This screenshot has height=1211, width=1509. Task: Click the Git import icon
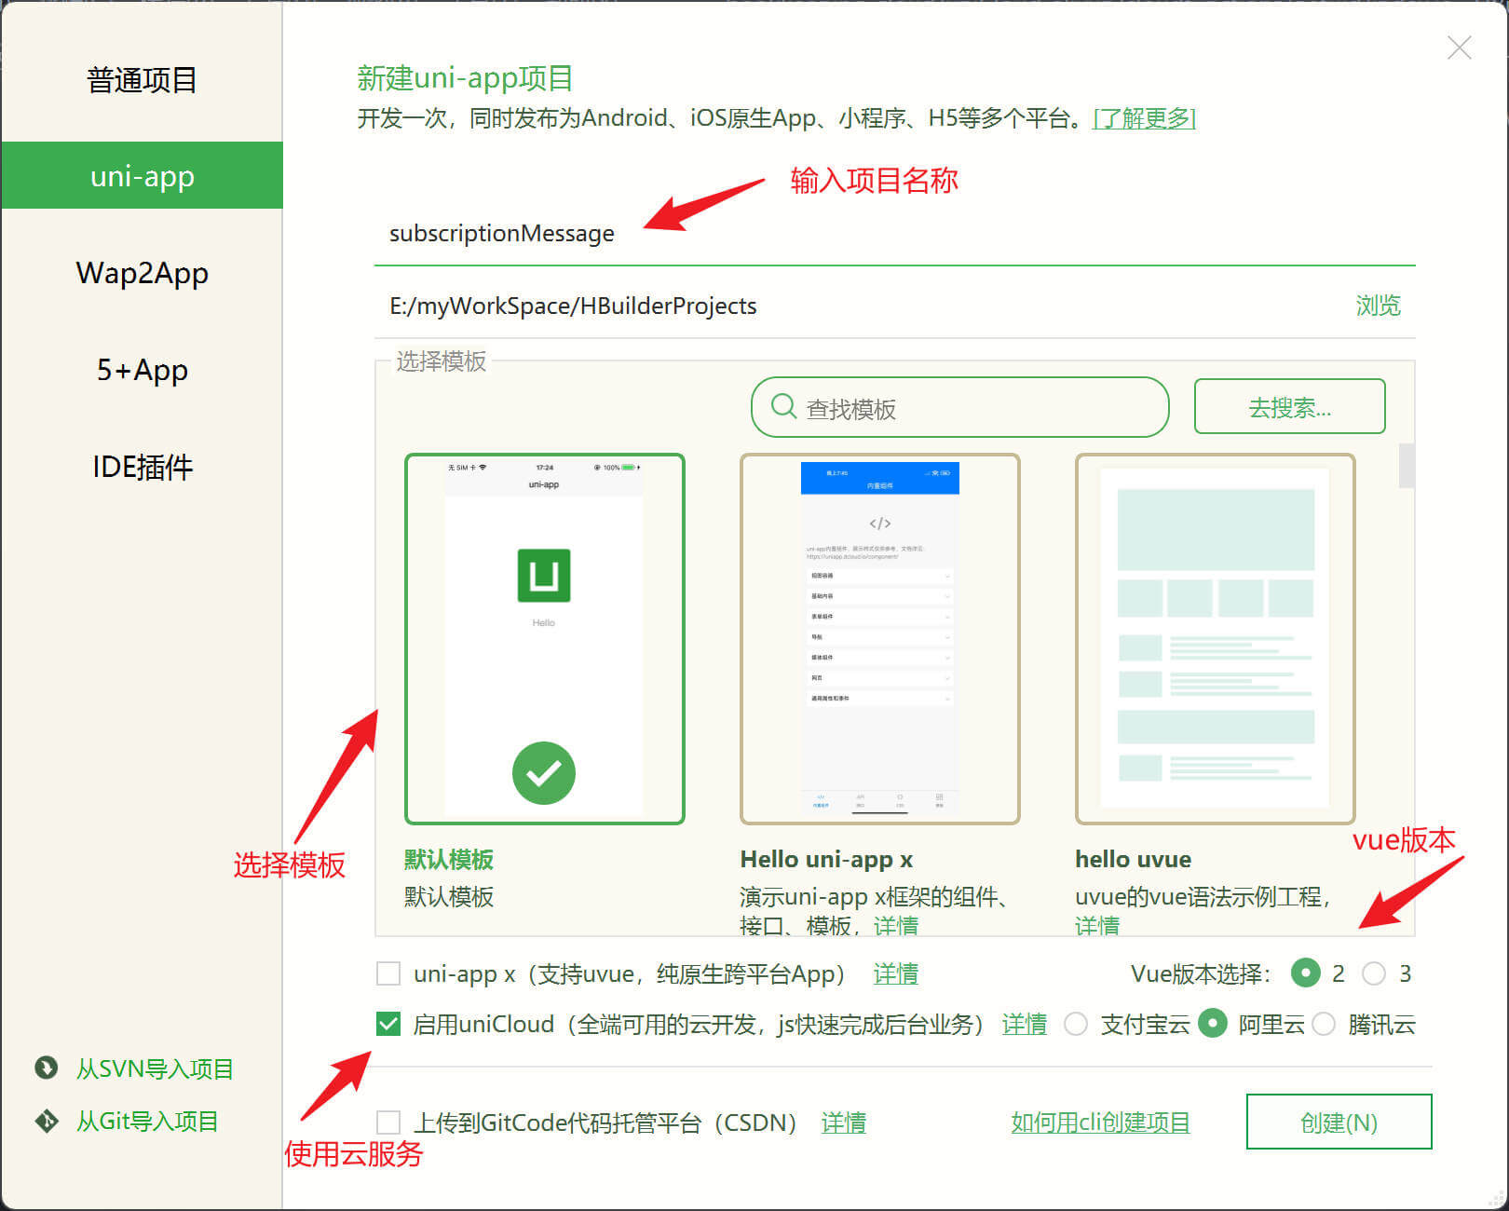point(46,1121)
